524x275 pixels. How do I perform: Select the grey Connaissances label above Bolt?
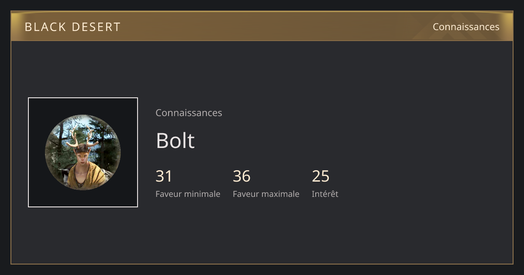[189, 113]
